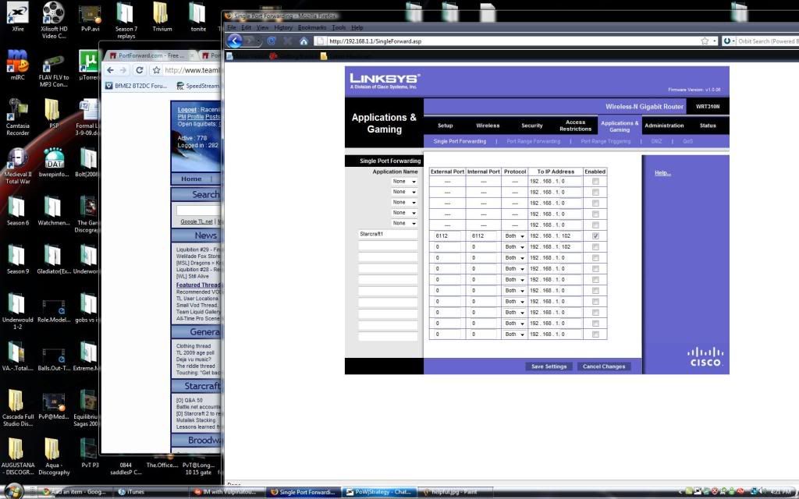Click the Firefox reload page icon
The width and height of the screenshot is (799, 499).
[272, 41]
